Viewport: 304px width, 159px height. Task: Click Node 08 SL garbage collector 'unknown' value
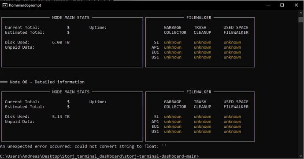173,117
